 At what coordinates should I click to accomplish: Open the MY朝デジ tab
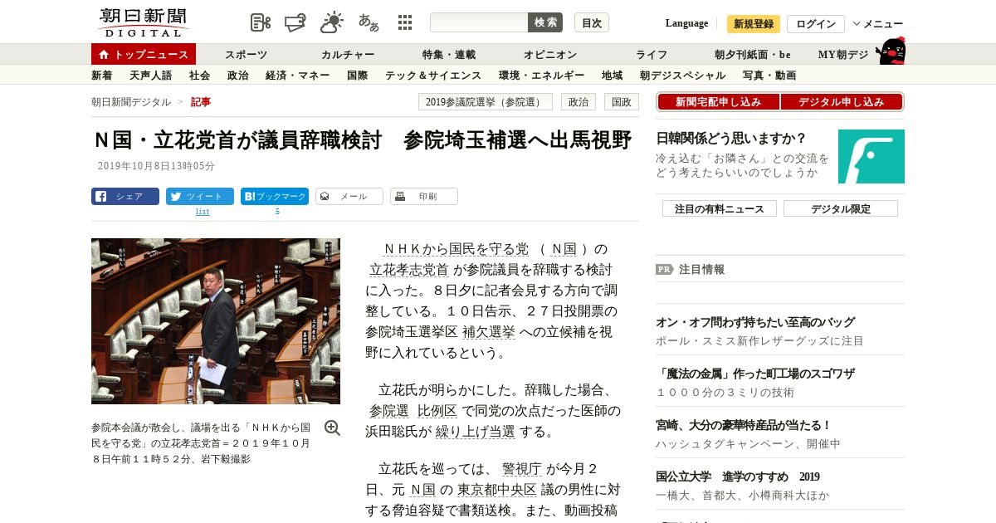click(843, 55)
